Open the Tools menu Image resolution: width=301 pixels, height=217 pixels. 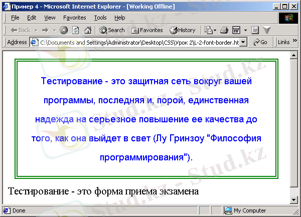pos(100,18)
